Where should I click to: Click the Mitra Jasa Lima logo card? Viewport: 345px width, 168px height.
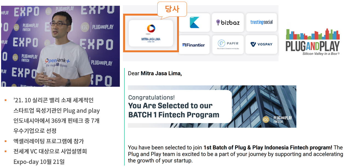tap(151, 33)
